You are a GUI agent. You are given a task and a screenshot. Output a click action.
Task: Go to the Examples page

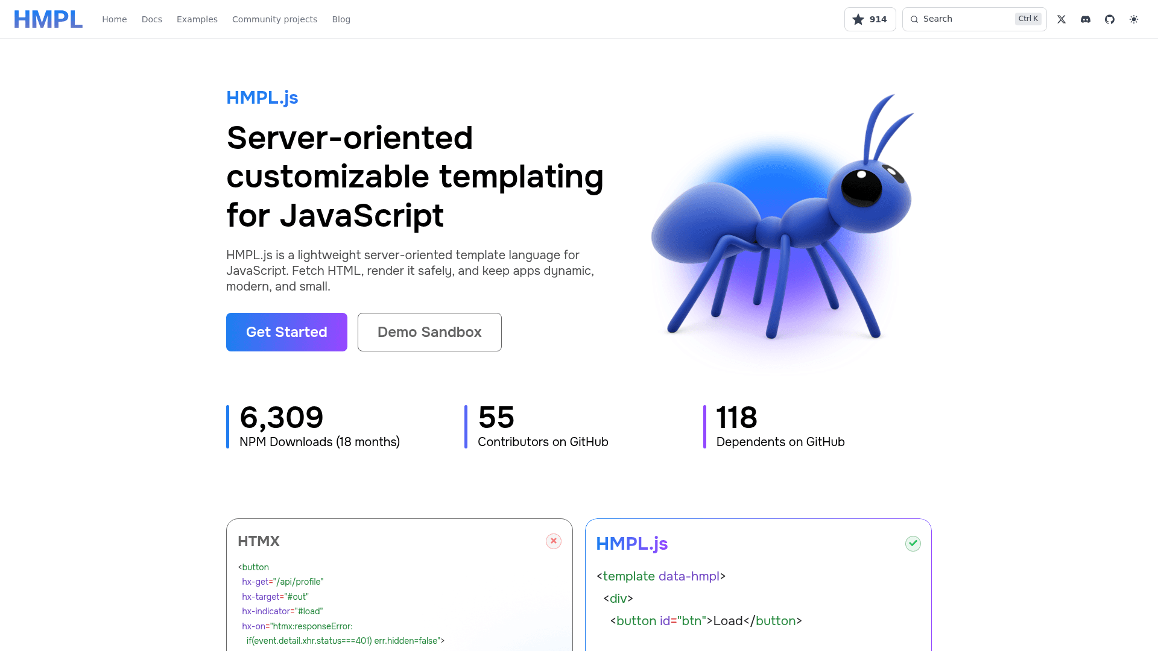point(197,19)
